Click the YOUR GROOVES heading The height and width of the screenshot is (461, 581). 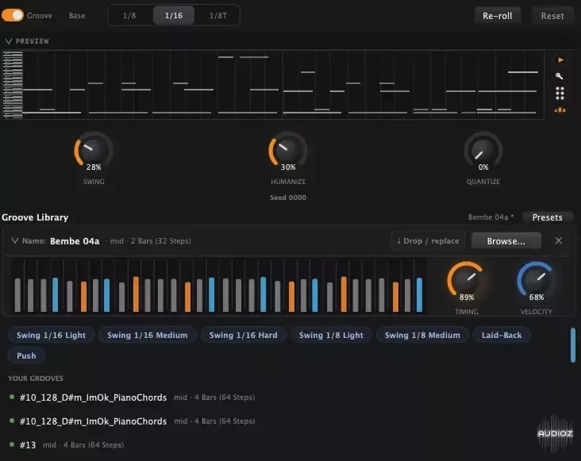36,378
